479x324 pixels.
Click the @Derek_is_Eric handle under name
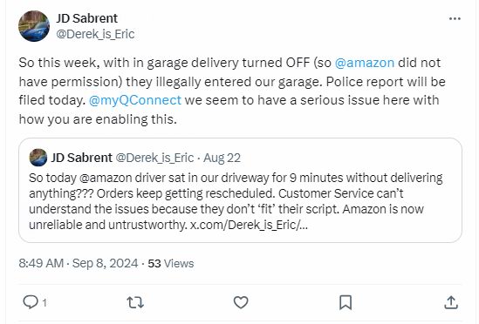[95, 34]
